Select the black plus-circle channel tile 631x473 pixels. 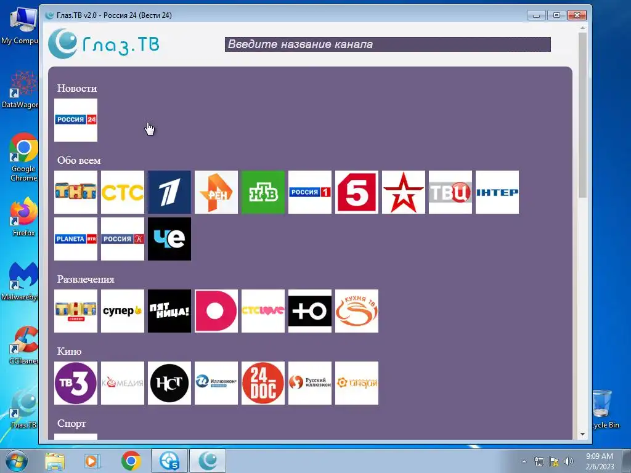coord(310,311)
